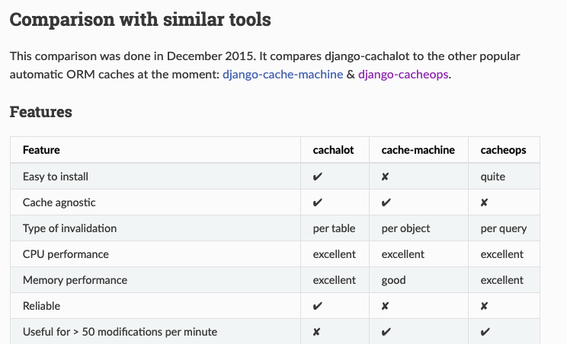
Task: Open the django-cacheops link
Action: click(403, 75)
